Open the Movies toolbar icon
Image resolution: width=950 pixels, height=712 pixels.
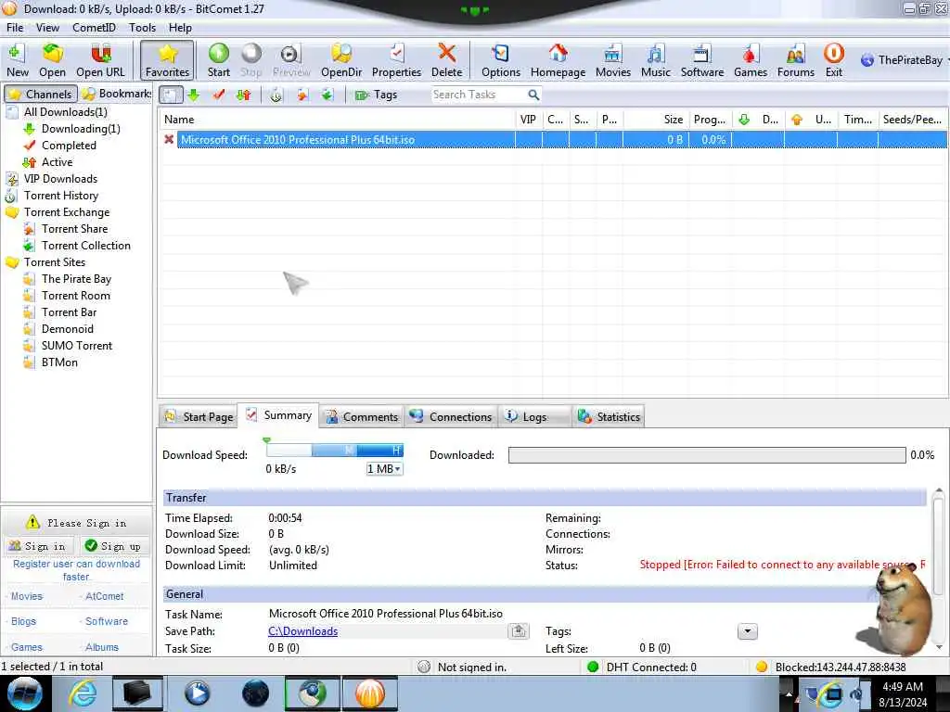click(x=612, y=60)
